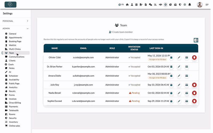213x133 pixels.
Task: Click Amara Diallo's no sign-in badge
Action: point(157,78)
